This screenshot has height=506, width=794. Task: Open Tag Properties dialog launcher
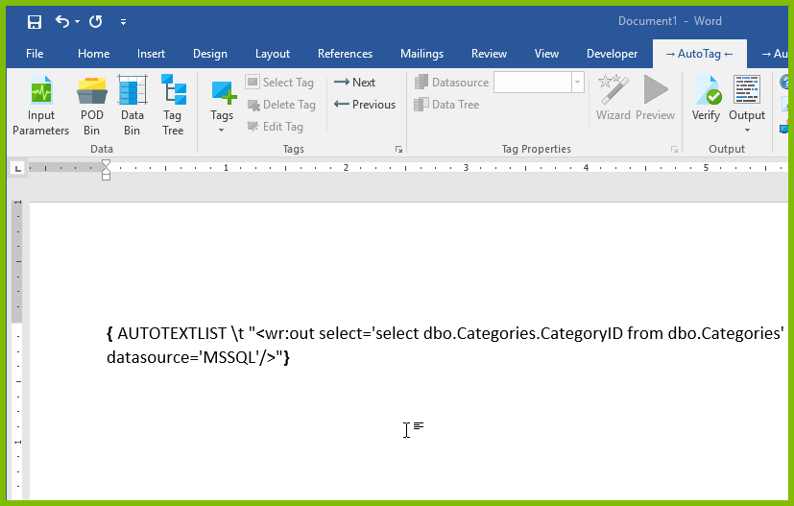coord(674,150)
